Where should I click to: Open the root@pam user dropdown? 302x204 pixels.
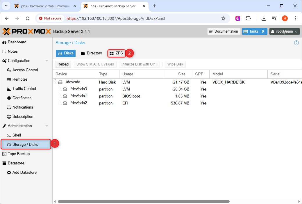coord(285,31)
